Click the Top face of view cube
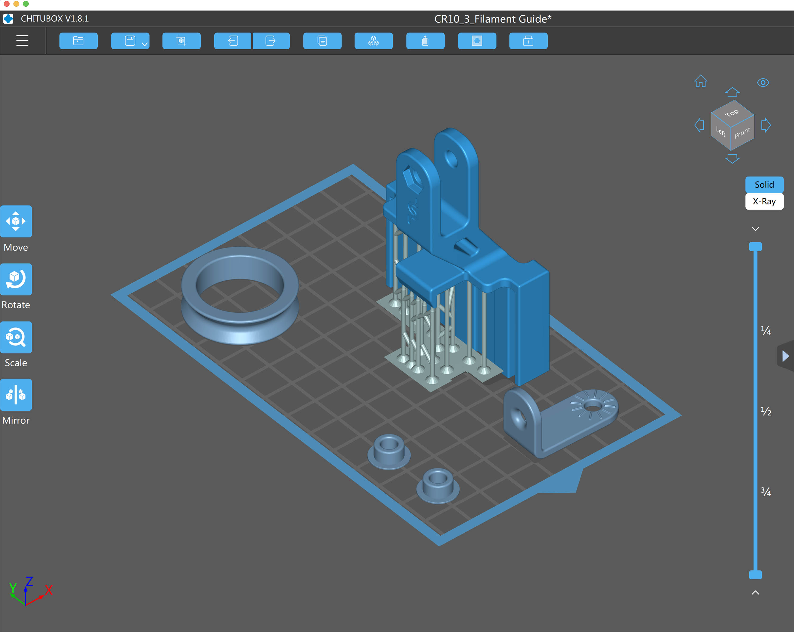The width and height of the screenshot is (794, 632). pyautogui.click(x=732, y=113)
